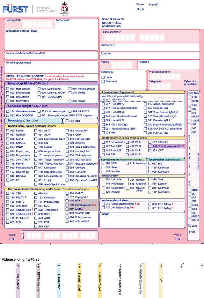Tick the 080 EKG taking checkbox
Screen dimensions: 204x298
150,204
